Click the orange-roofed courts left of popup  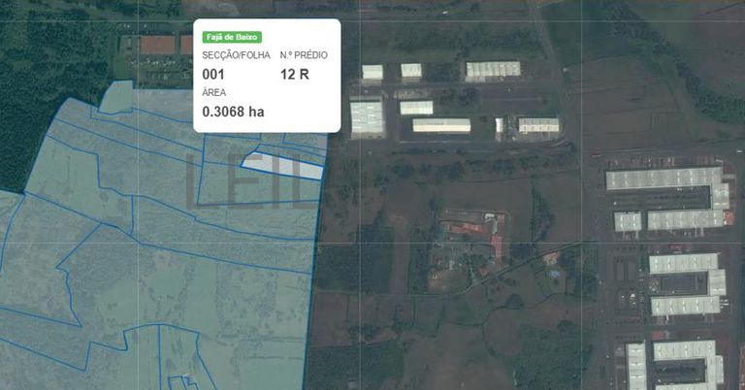pos(157,45)
